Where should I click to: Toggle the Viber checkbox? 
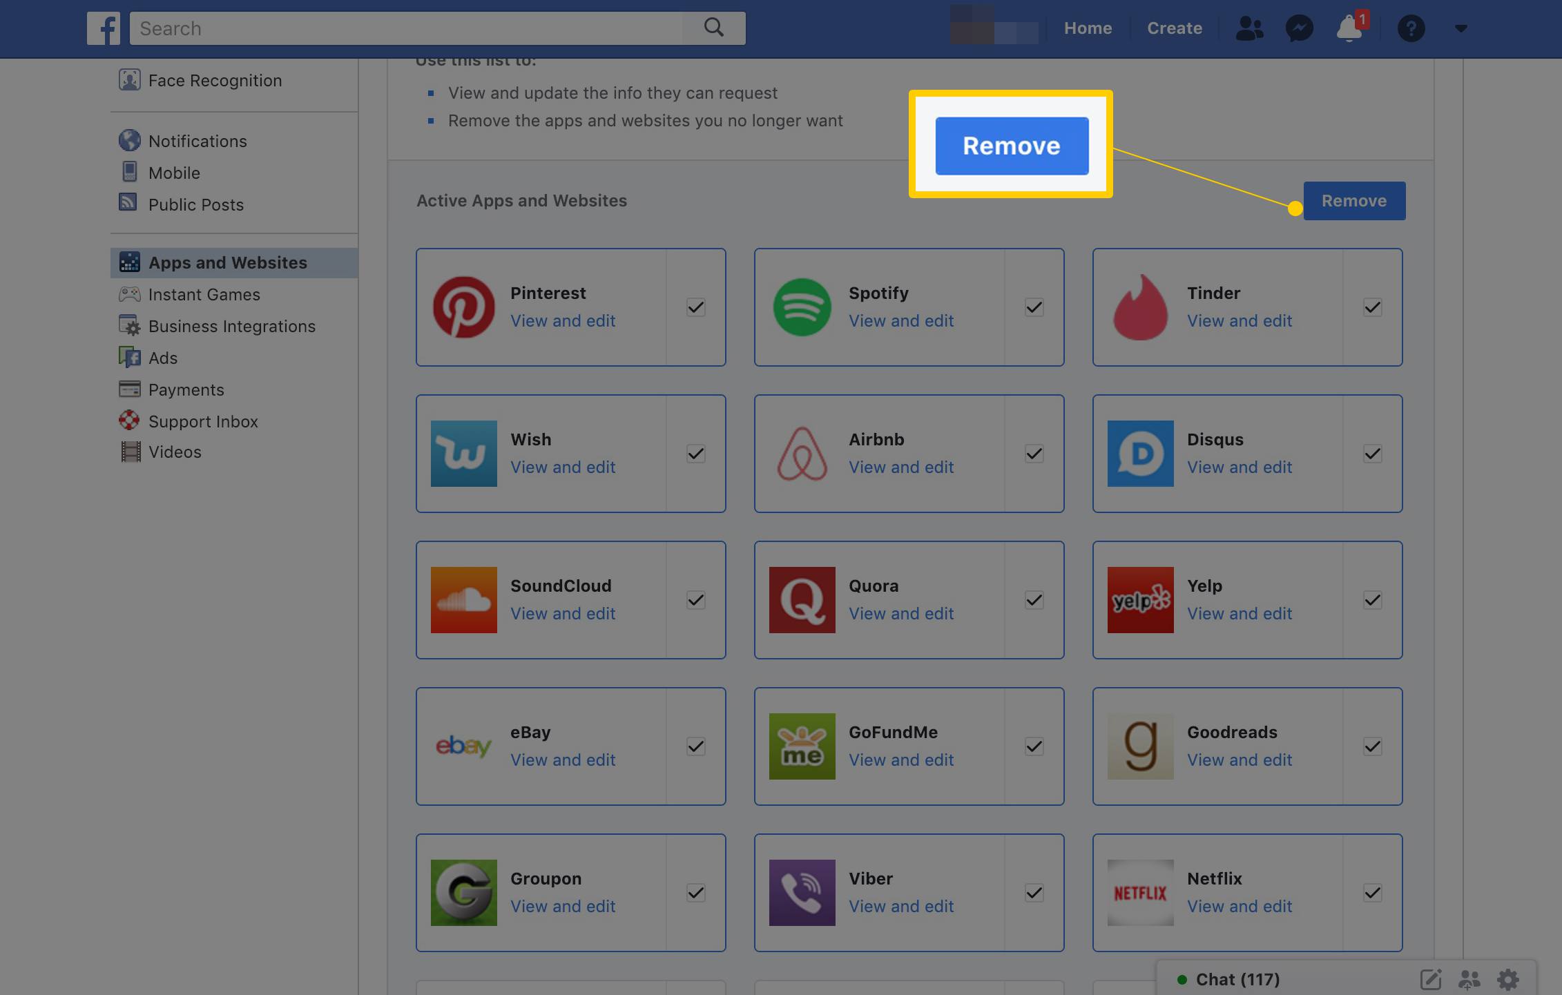(x=1034, y=893)
